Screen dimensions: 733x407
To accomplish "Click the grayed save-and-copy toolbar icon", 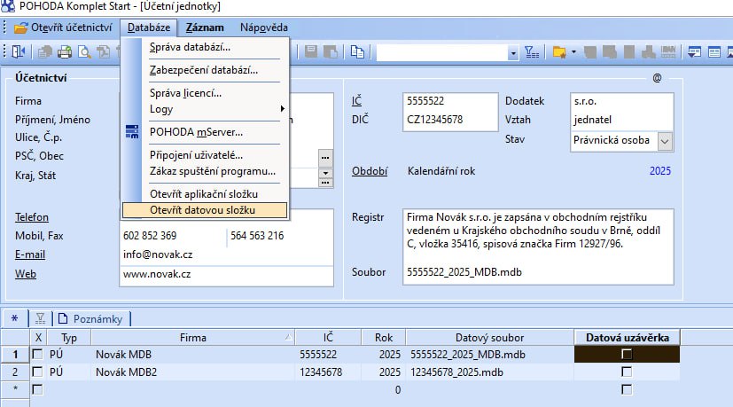I will pyautogui.click(x=331, y=52).
